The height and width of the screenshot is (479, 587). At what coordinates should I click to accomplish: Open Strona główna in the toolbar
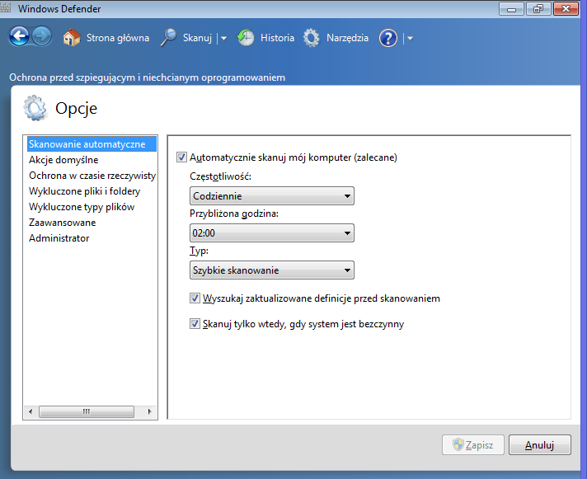point(118,38)
